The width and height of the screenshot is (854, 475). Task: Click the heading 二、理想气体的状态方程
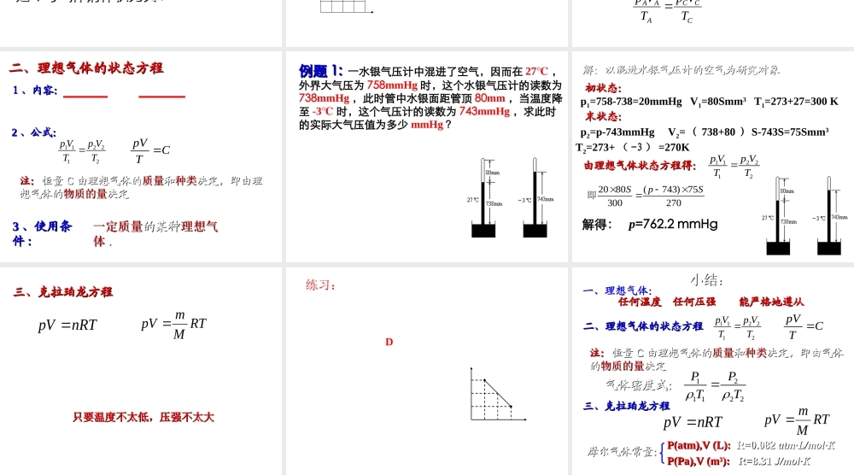(86, 68)
